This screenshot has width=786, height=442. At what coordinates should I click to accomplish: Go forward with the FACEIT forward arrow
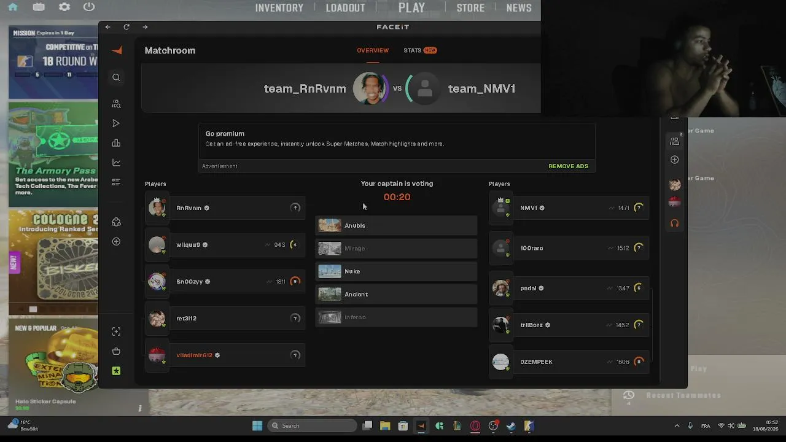(145, 27)
